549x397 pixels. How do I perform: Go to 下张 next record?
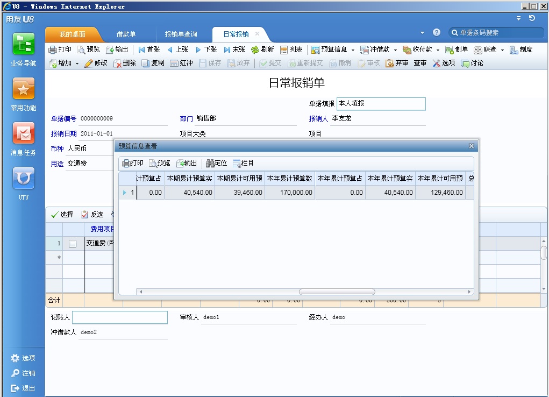point(206,49)
